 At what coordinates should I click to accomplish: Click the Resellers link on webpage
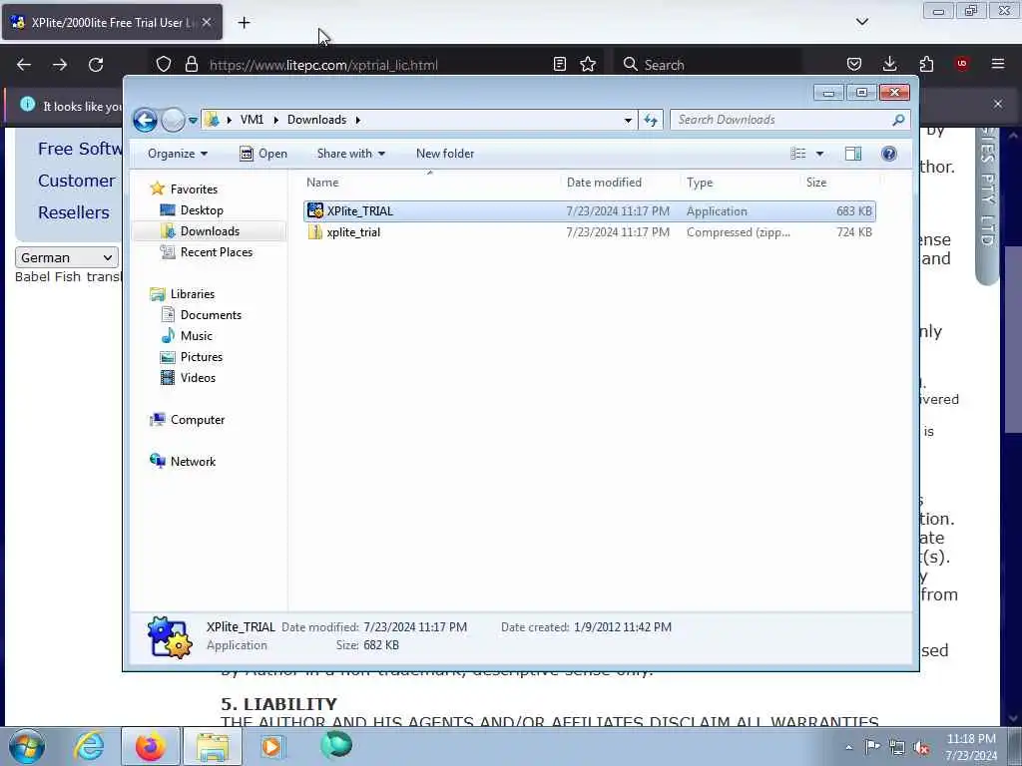(x=74, y=212)
